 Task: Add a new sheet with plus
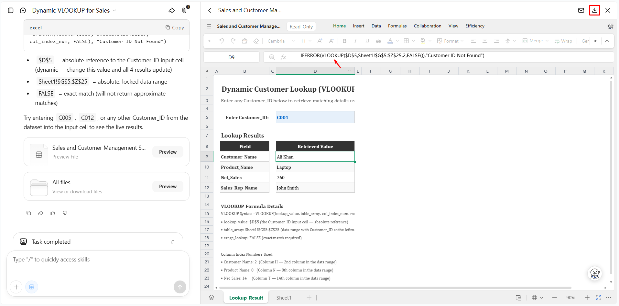309,298
